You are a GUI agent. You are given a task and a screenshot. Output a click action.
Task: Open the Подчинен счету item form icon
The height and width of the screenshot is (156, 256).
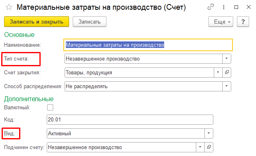pos(209,147)
